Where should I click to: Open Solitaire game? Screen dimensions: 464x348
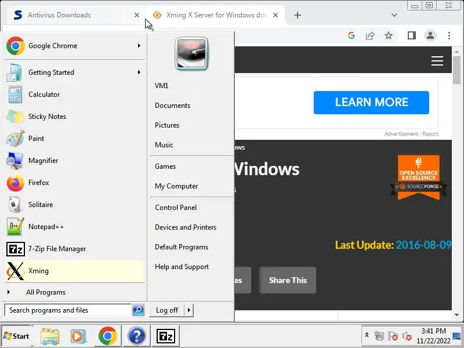tap(74, 205)
